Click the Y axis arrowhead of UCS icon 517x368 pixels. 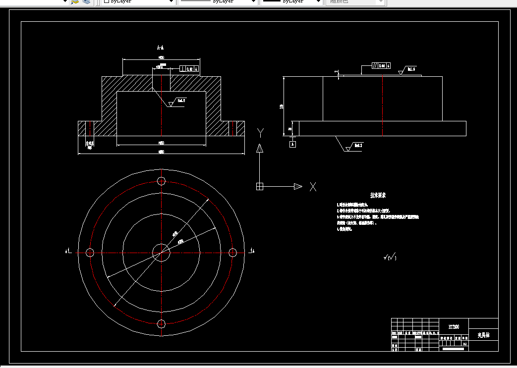tap(260, 148)
